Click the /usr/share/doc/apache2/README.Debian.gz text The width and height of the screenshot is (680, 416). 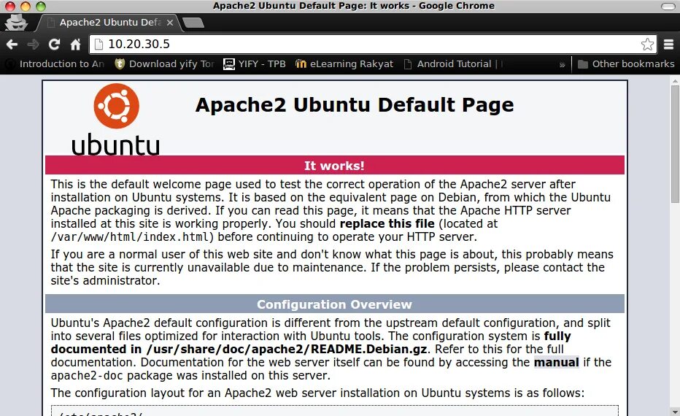(x=287, y=349)
